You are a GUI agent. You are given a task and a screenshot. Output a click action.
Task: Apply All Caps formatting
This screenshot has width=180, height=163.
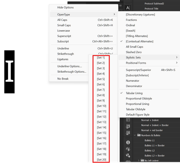pyautogui.click(x=62, y=20)
